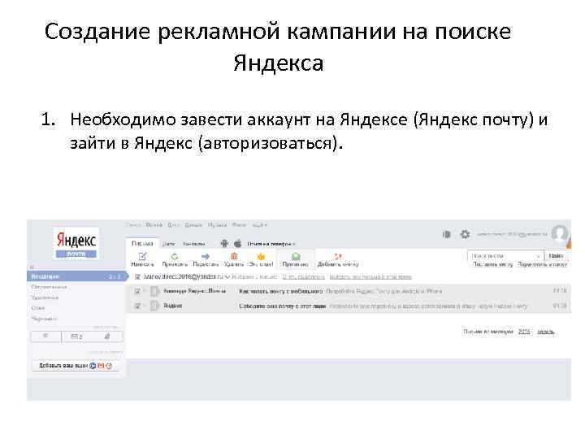
Task: Click the Добавить ваш ящик button
Action: coord(76,366)
